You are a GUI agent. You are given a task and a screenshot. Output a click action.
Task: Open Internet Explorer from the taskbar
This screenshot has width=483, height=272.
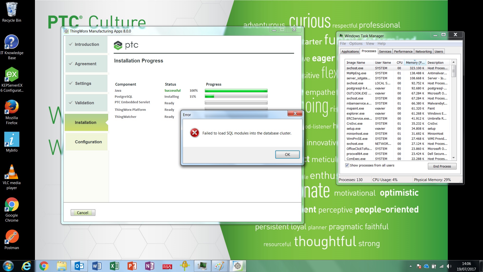coord(26,266)
